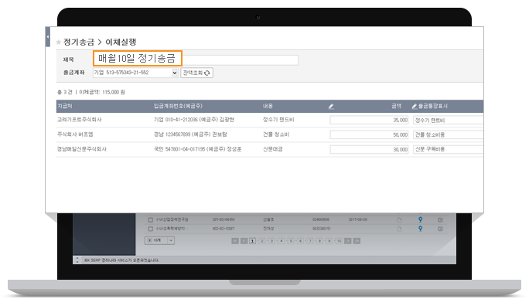529x306 pixels.
Task: Select page 5 in pagination
Action: 291,241
